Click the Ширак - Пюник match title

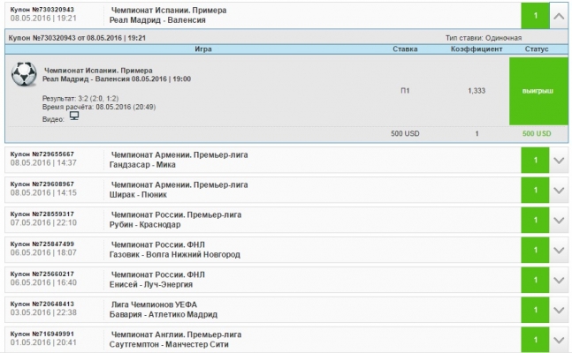coord(138,194)
